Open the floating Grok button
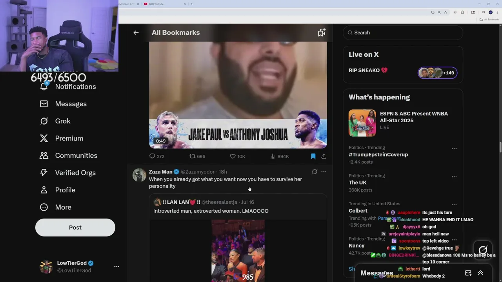The width and height of the screenshot is (502, 282). click(483, 250)
